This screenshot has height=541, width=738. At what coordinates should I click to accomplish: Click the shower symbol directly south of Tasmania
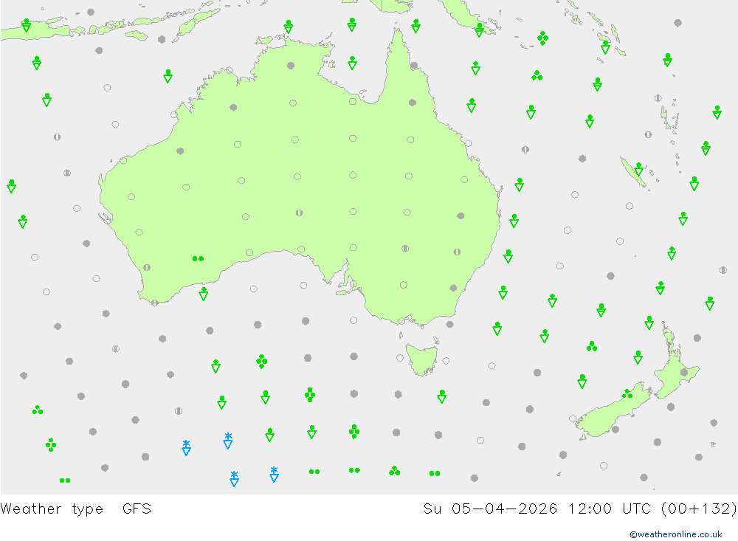click(x=441, y=396)
